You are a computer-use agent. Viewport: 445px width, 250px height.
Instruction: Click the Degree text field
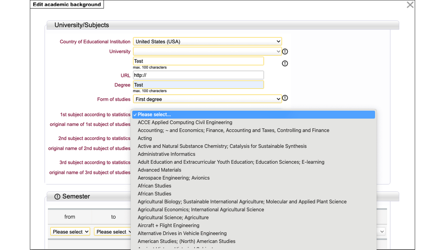198,85
